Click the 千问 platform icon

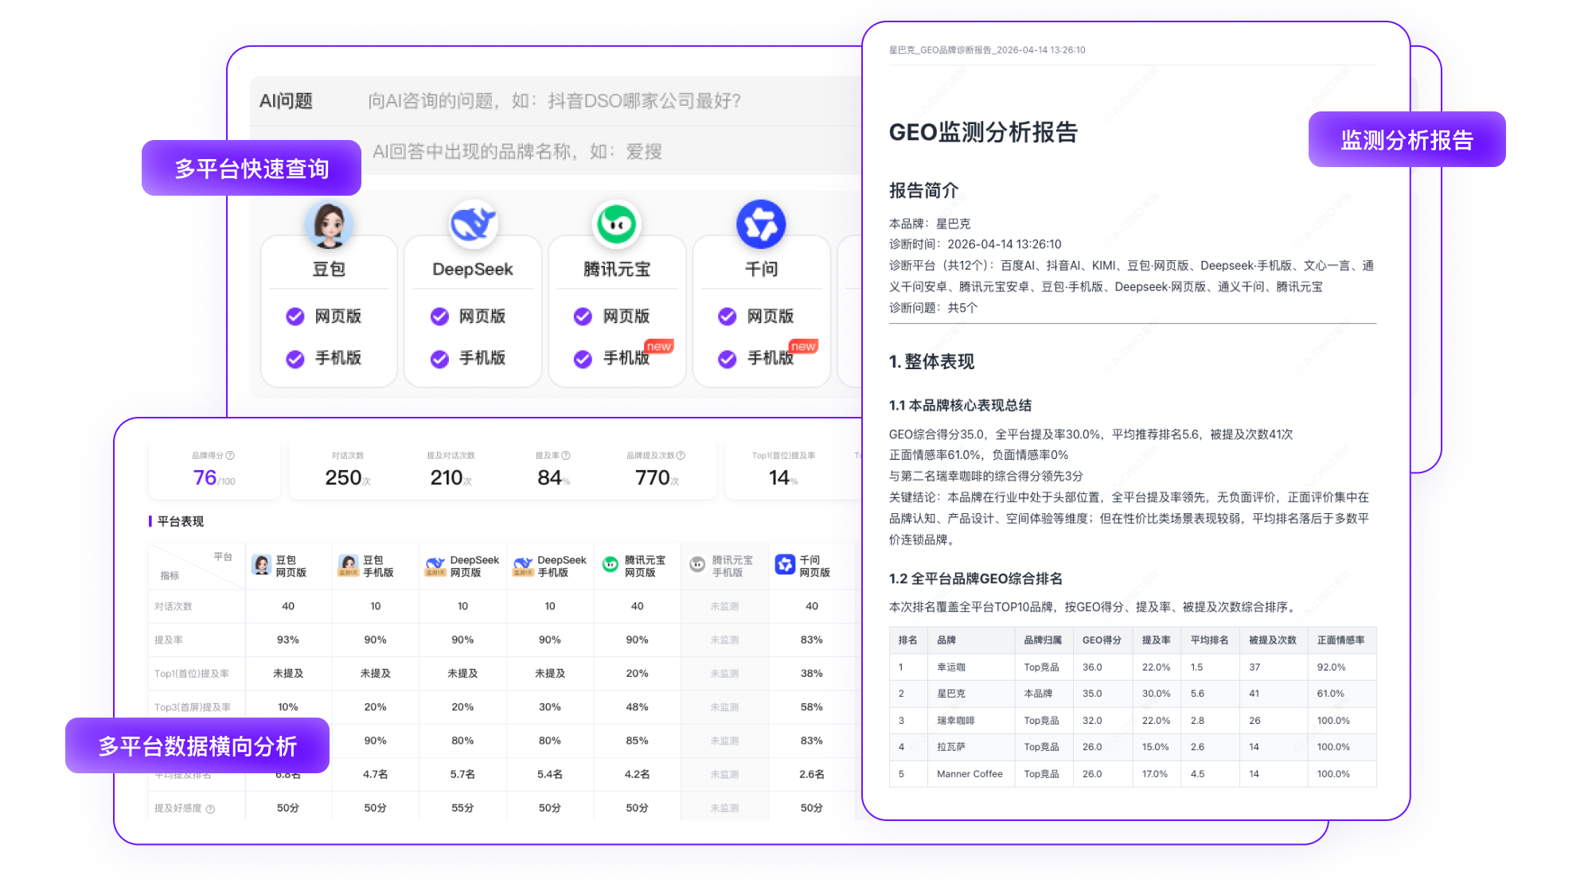click(x=761, y=224)
